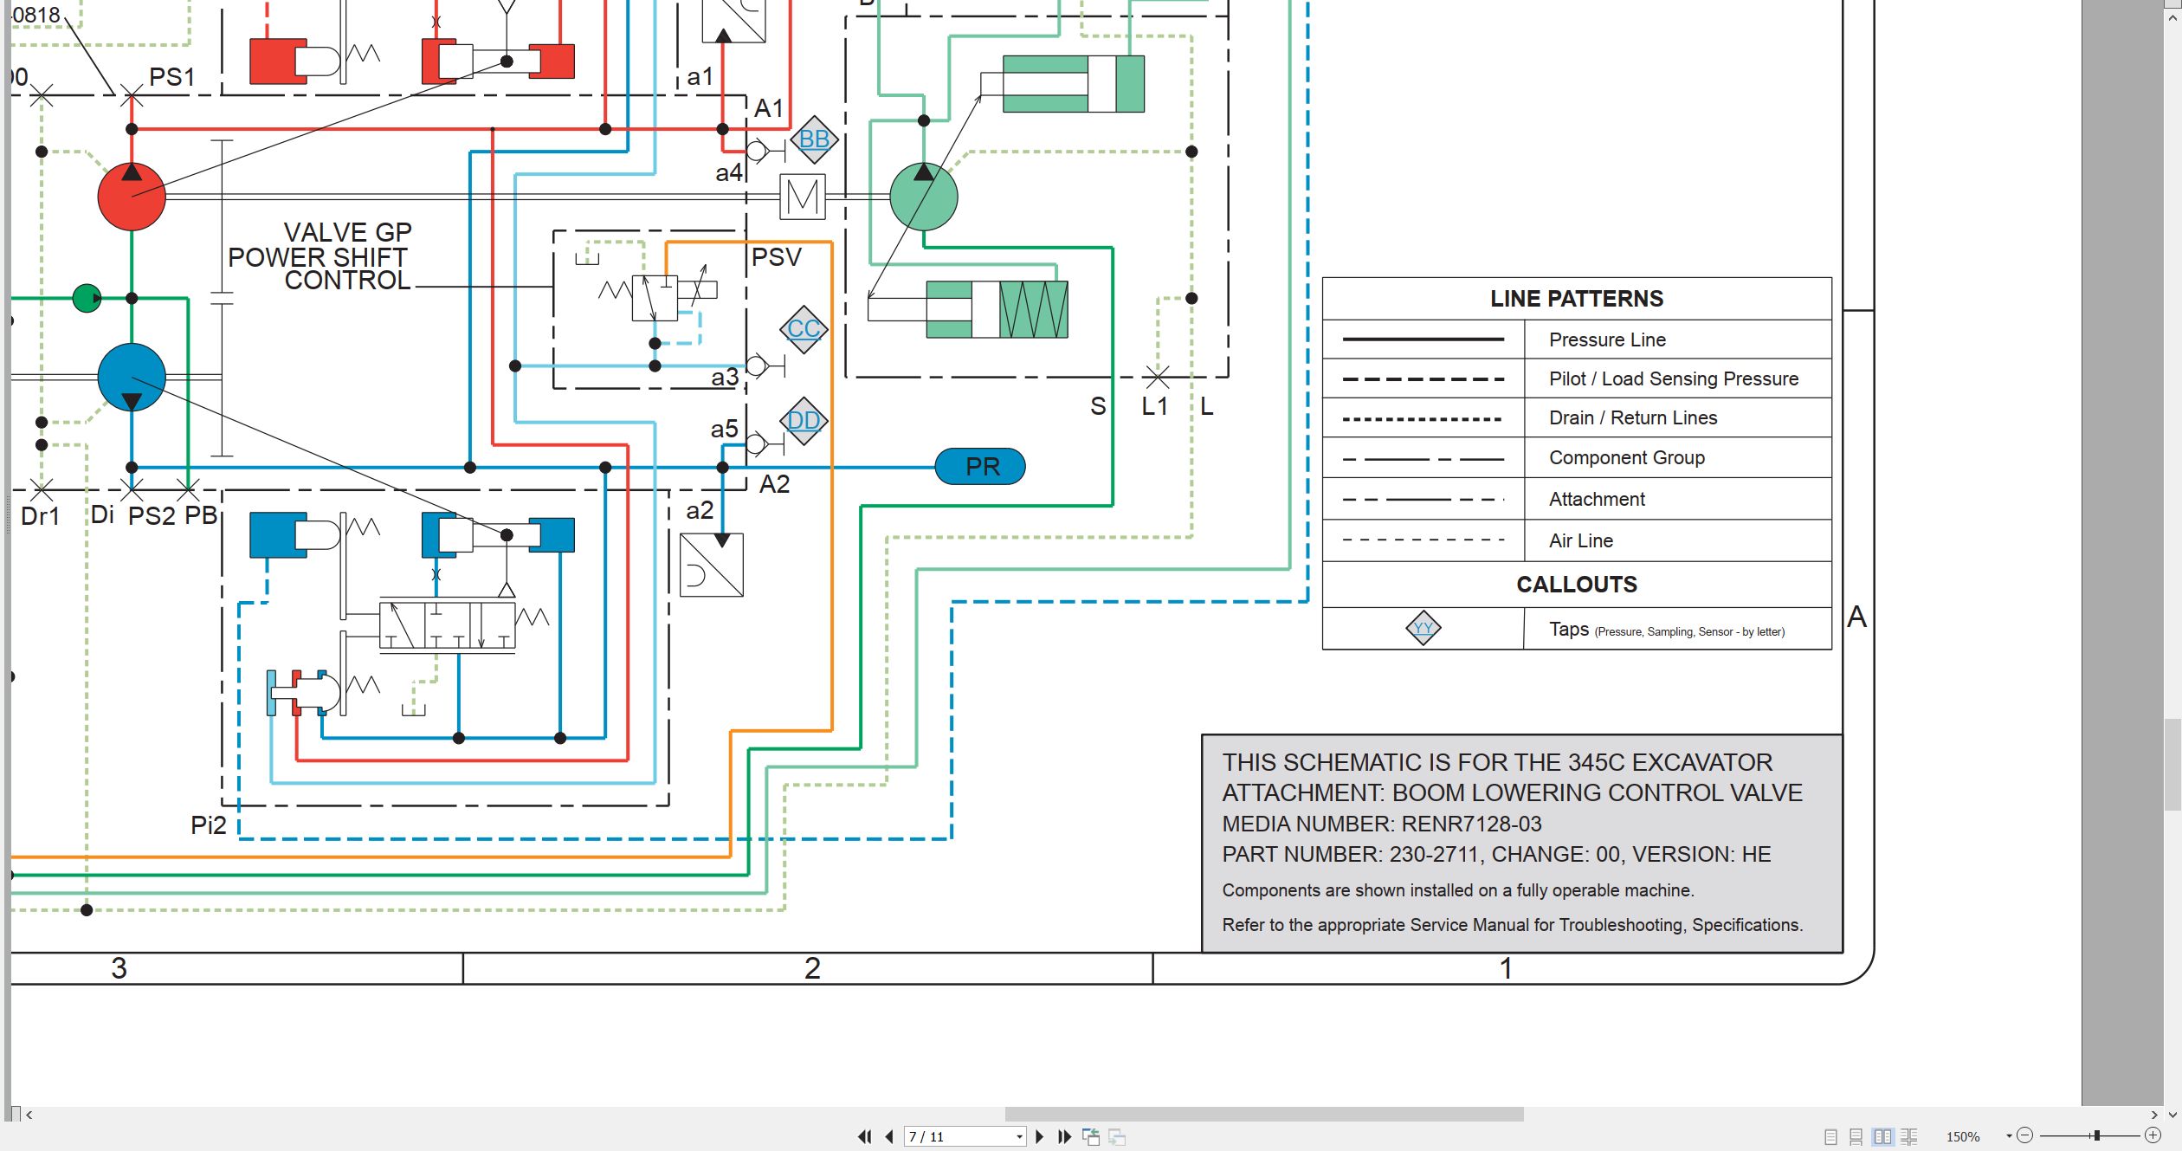Screen dimensions: 2182x1151
Task: Click the Attachment legend entry
Action: (x=1597, y=499)
